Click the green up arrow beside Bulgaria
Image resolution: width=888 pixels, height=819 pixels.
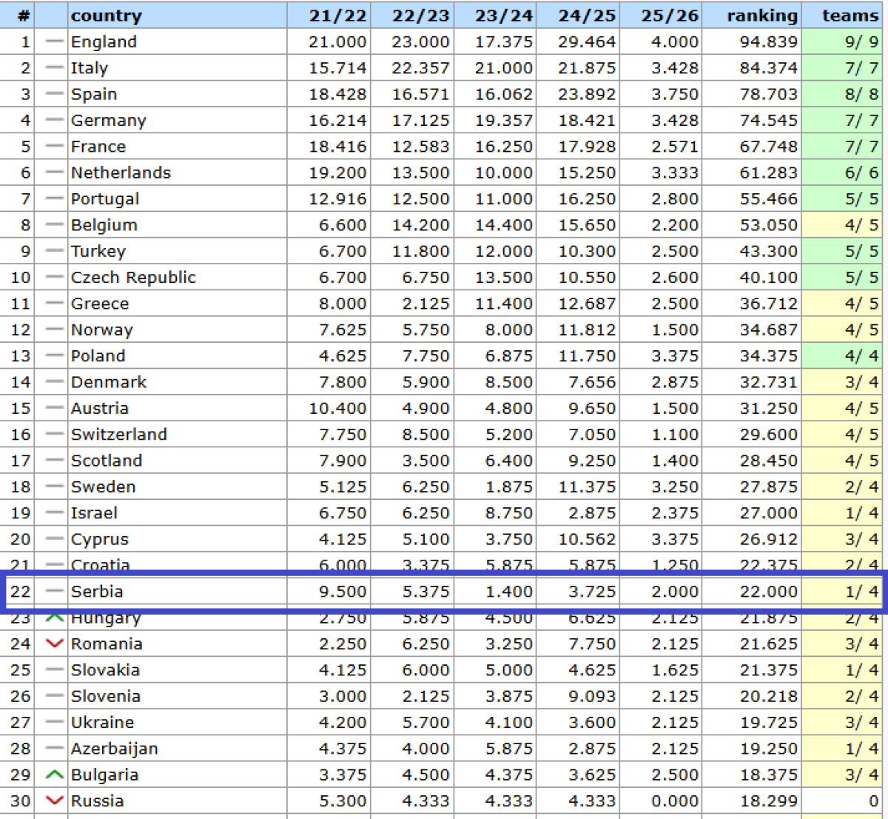click(x=54, y=775)
